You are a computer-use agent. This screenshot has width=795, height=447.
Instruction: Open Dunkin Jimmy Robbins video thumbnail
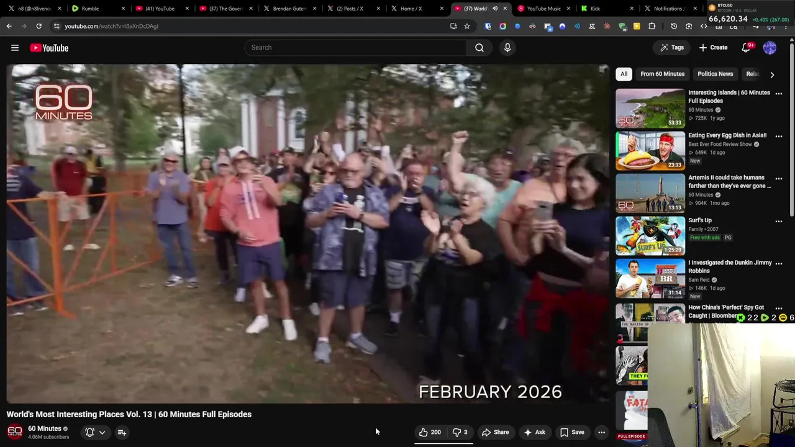(x=650, y=278)
